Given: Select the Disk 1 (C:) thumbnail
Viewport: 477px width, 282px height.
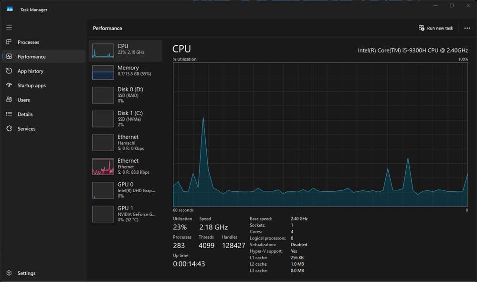Looking at the screenshot, I should (103, 119).
